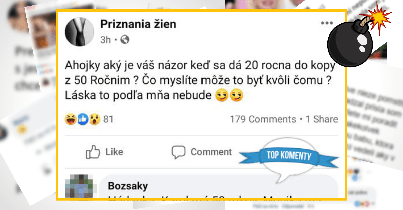
Task: Click the bomb graphic in the corner
Action: (349, 40)
